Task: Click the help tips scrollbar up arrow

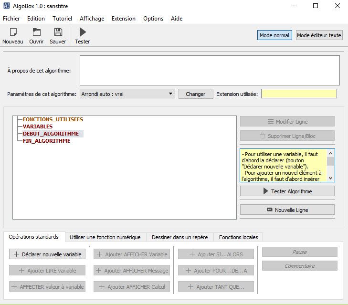Action: point(330,153)
